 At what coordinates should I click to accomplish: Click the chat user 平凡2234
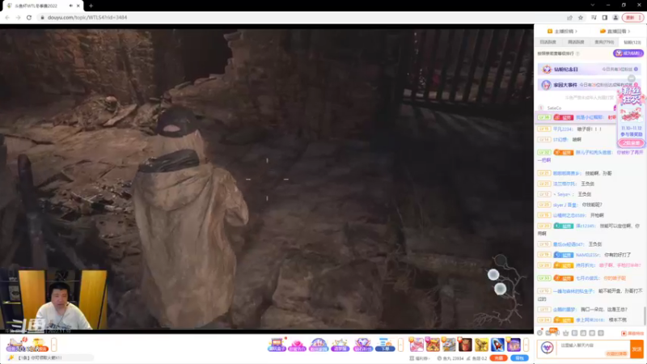(562, 129)
